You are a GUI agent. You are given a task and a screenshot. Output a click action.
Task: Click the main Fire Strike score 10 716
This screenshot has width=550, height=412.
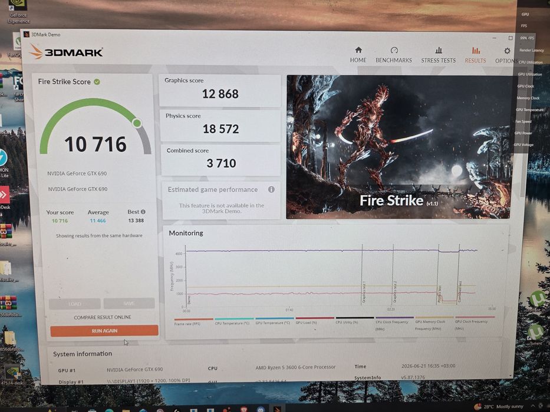coord(95,144)
